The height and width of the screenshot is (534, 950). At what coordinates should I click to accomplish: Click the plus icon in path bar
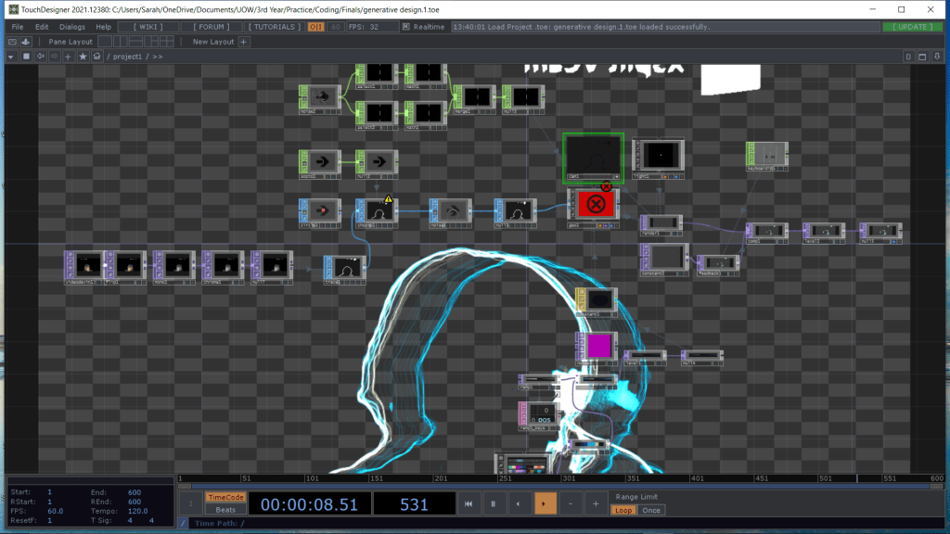click(x=68, y=57)
